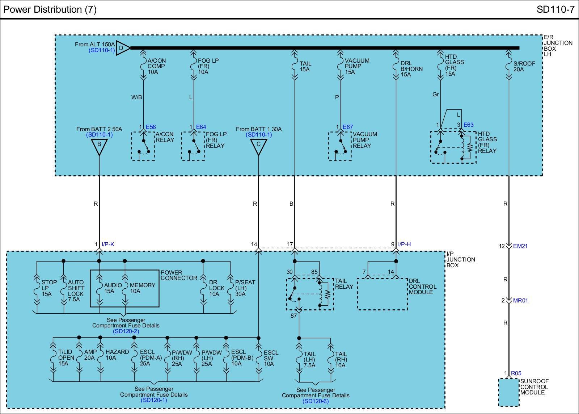Follow the SD120-1 fuse details link
This screenshot has height=414, width=579.
click(x=154, y=400)
